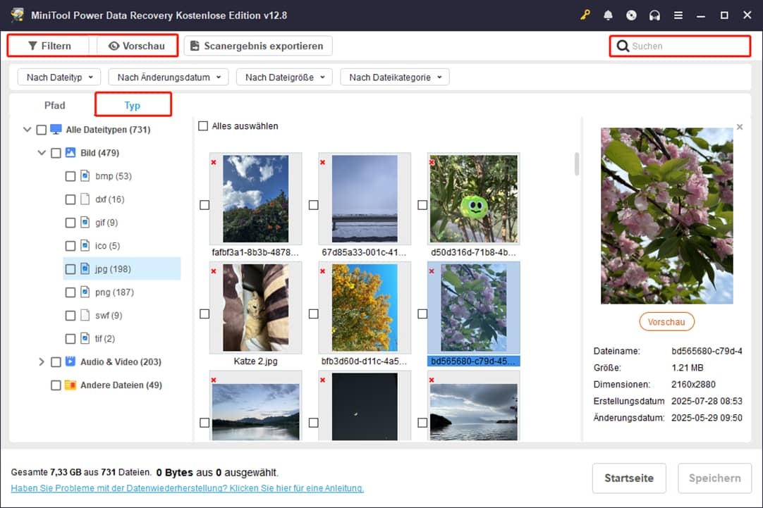Switch to the Pfad tab

tap(54, 106)
